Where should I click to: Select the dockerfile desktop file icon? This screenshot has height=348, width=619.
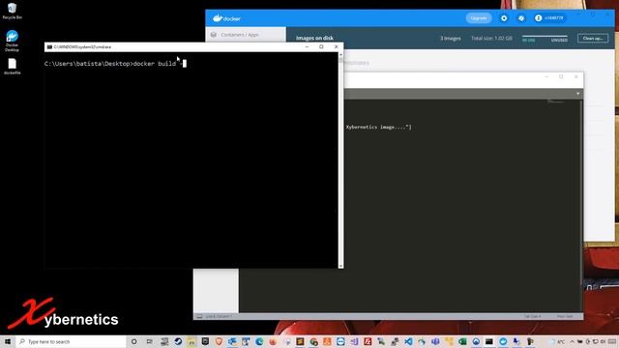12,67
